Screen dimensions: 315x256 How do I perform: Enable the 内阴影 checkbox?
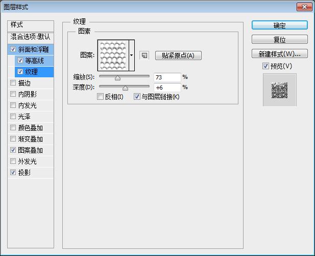pos(13,94)
